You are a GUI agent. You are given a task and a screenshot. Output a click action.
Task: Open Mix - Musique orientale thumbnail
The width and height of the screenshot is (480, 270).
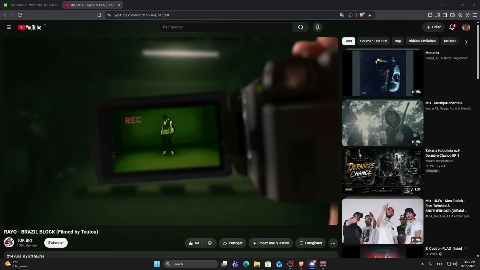coord(383,123)
